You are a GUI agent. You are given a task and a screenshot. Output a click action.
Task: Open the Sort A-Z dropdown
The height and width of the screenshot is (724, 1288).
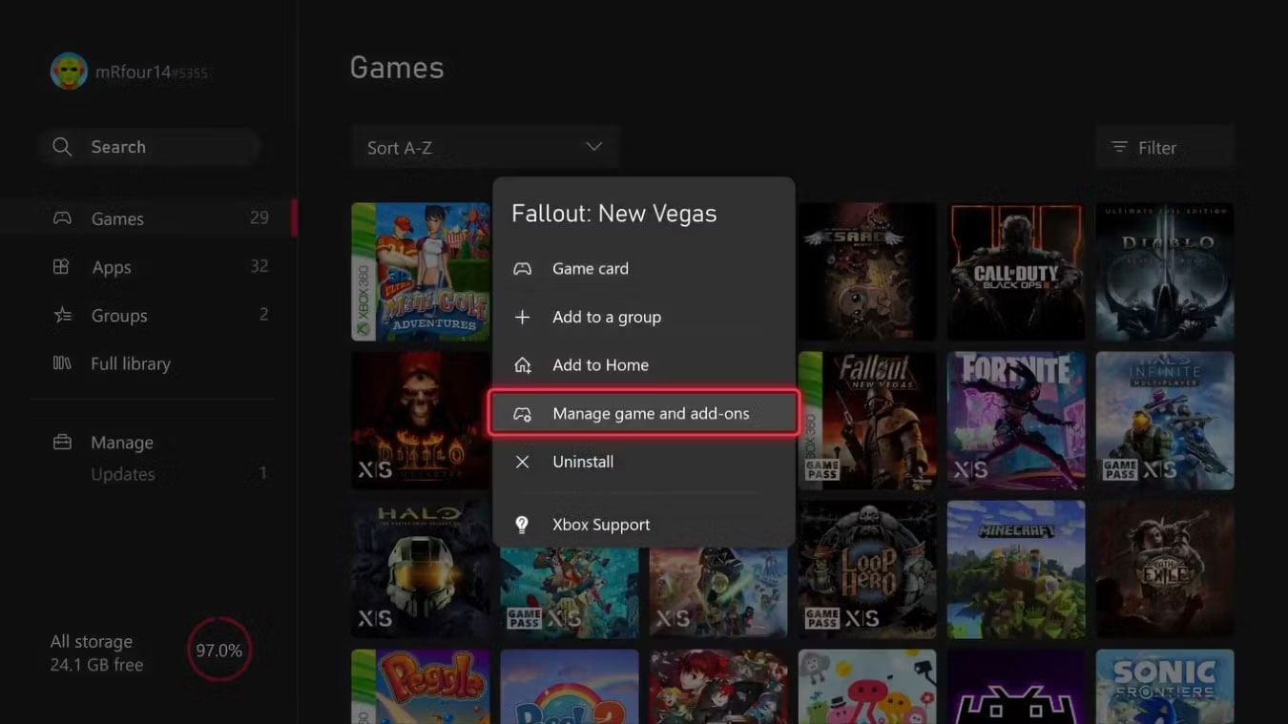click(x=485, y=148)
